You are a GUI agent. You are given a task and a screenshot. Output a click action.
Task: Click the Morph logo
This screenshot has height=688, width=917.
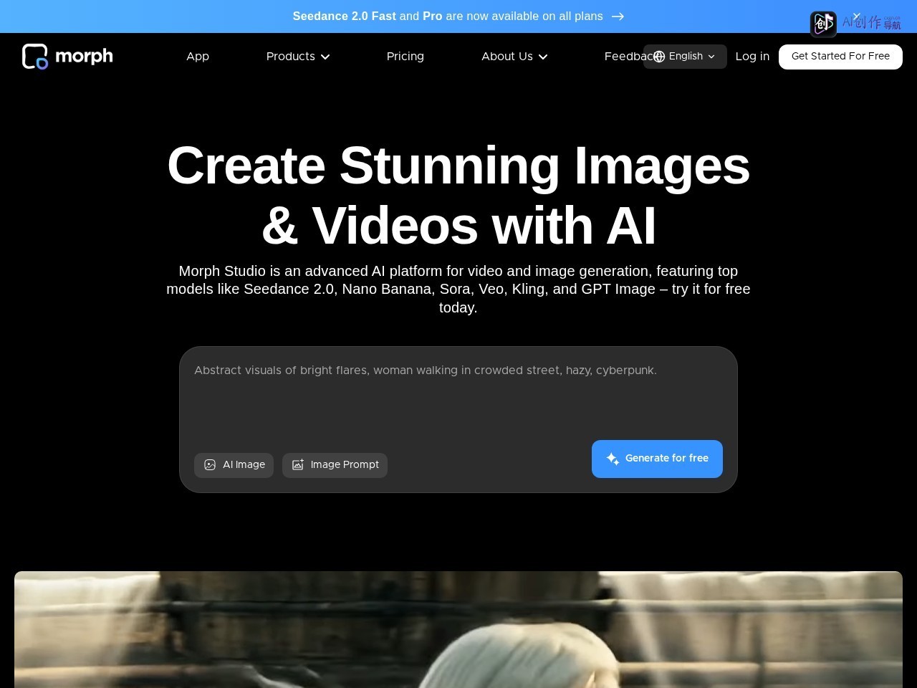coord(67,57)
